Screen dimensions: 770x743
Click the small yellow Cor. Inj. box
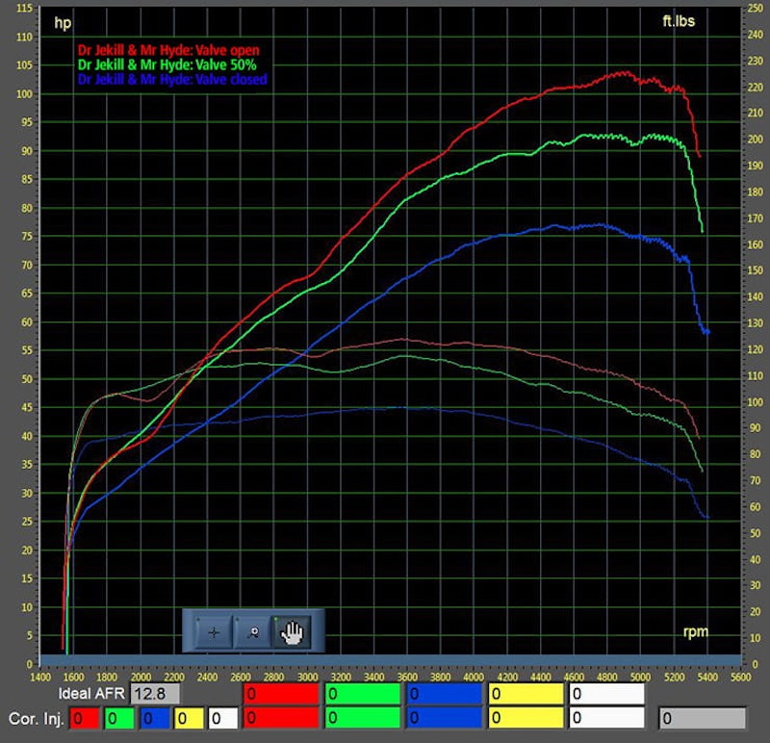tap(189, 718)
